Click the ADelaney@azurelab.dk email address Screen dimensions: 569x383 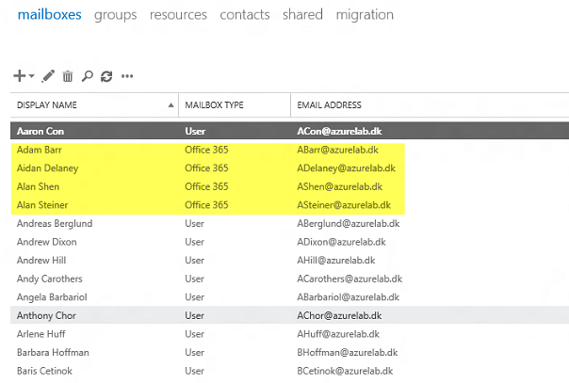[346, 168]
